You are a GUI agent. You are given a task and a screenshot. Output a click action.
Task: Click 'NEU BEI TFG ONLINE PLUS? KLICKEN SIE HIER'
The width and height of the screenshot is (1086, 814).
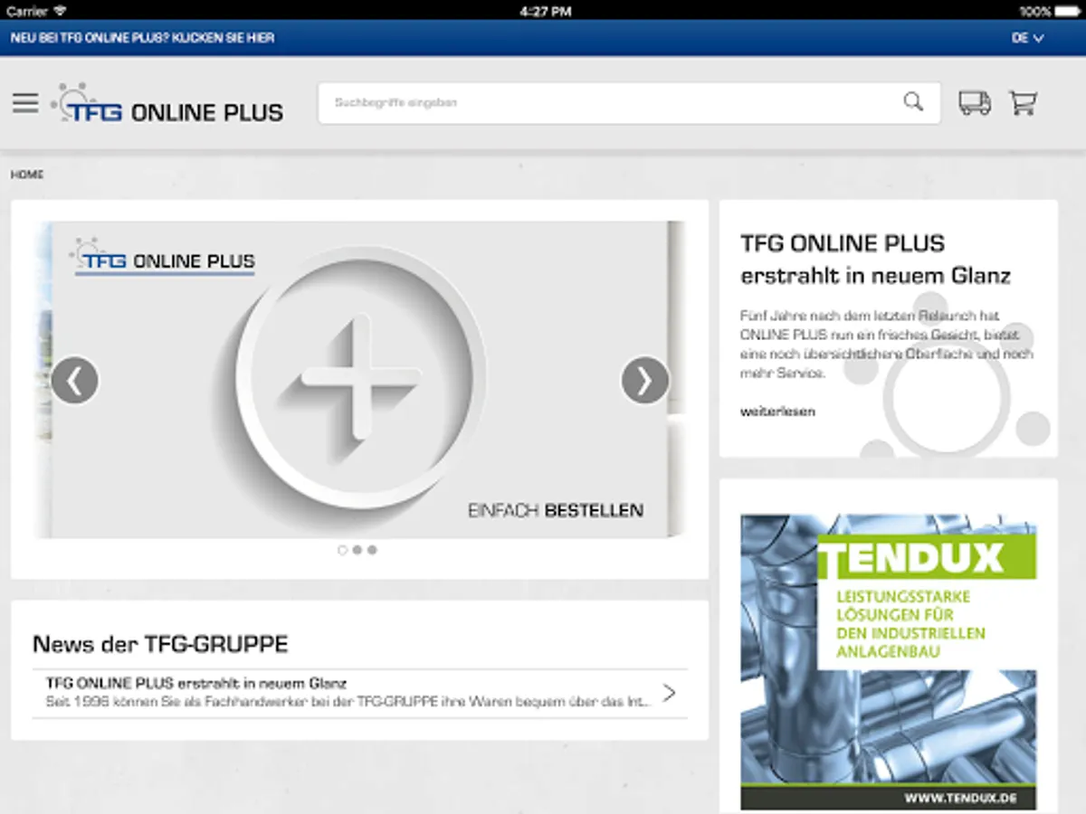(142, 38)
